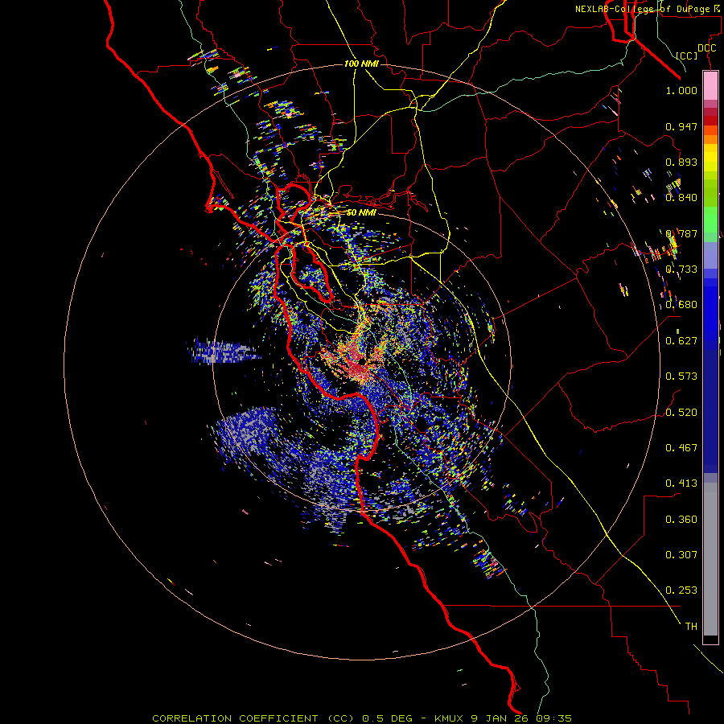Click the 0.573 value on the color scale

(x=681, y=376)
